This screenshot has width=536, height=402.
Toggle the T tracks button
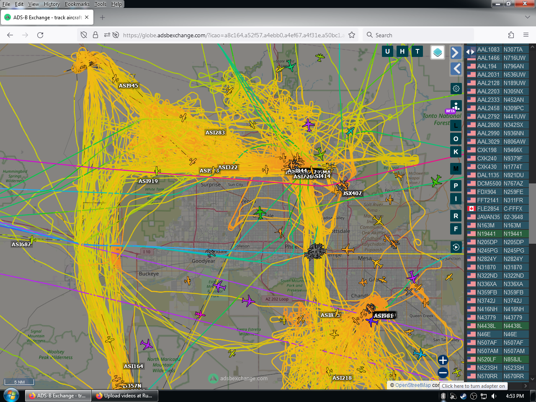(417, 52)
